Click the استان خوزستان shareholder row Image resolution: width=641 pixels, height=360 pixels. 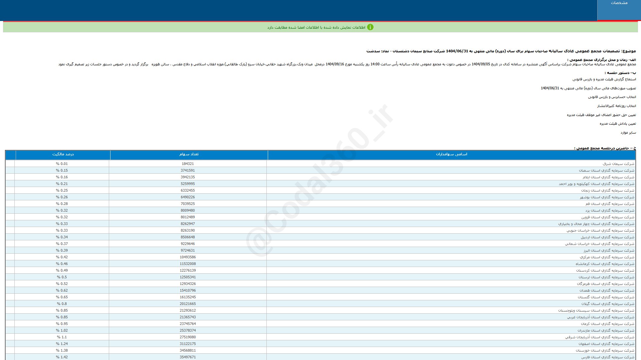coord(605,351)
